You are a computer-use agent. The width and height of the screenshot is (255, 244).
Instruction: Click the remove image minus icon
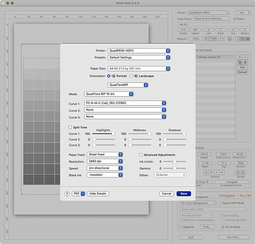pyautogui.click(x=245, y=57)
